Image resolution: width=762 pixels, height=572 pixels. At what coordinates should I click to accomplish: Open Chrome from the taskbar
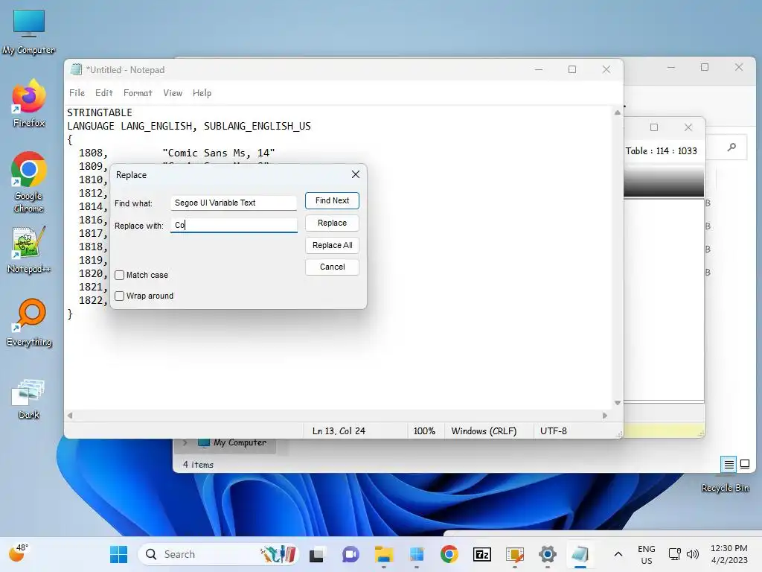[x=449, y=554]
